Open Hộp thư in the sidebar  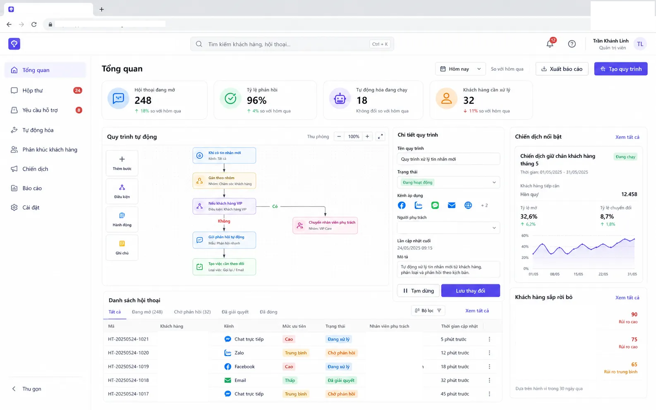coord(45,91)
